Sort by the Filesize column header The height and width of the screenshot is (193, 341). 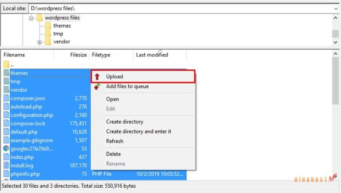tap(71, 55)
